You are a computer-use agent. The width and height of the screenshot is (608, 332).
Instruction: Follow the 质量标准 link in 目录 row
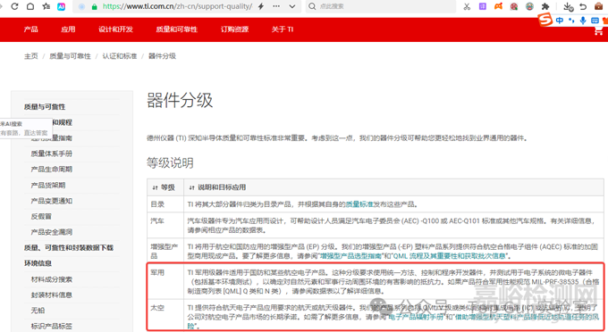pos(359,203)
